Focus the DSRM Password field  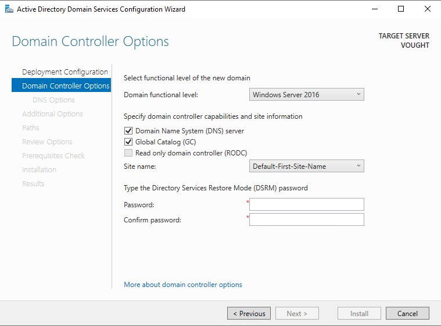pyautogui.click(x=307, y=204)
